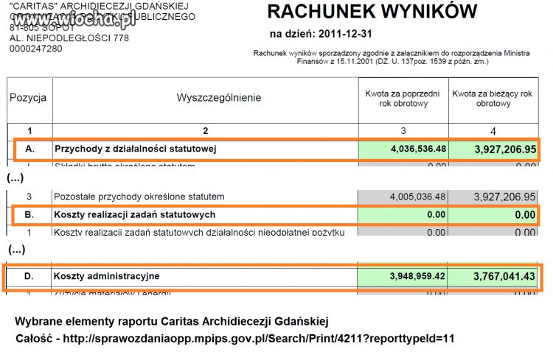Click the sprawozdaniaopp.mpips.gov.pl report URL

[258, 339]
